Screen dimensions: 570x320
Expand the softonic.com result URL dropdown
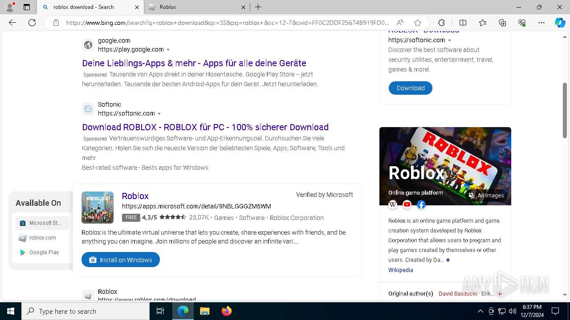click(159, 114)
